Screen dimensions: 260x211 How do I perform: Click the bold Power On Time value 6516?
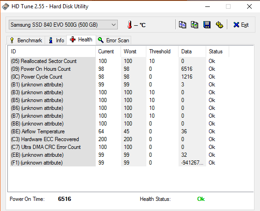[64, 199]
